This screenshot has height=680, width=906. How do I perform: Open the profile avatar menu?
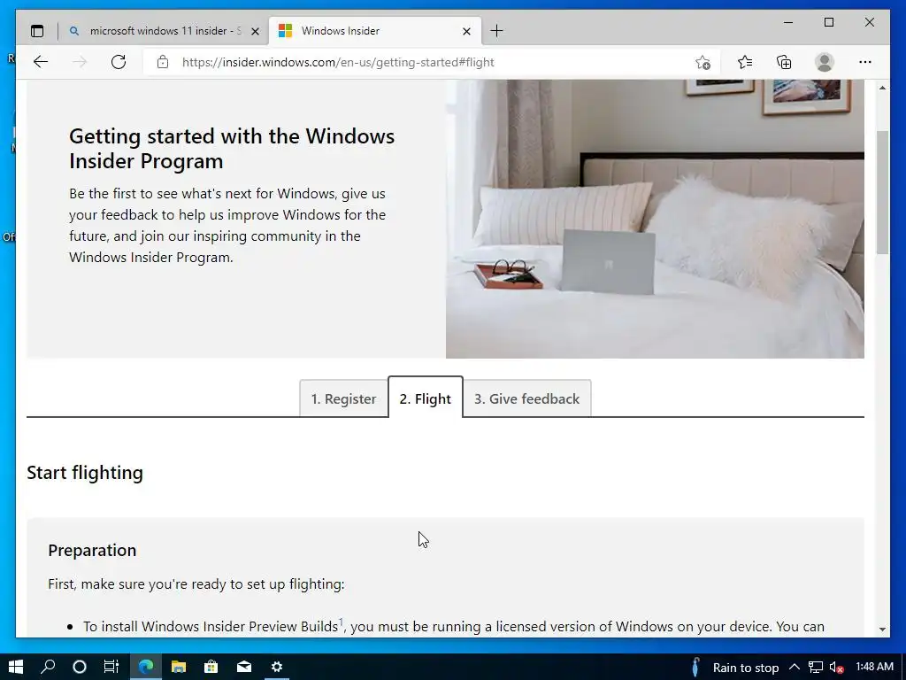pos(825,62)
